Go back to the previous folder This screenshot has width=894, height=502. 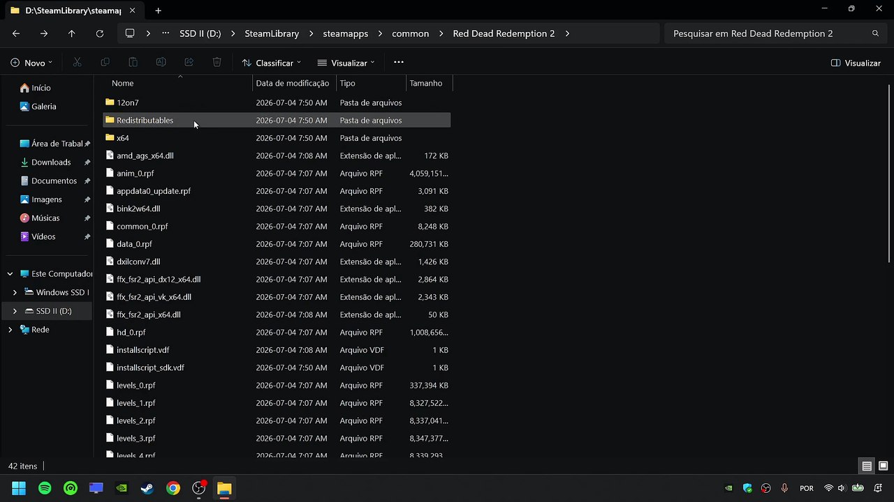tap(16, 33)
